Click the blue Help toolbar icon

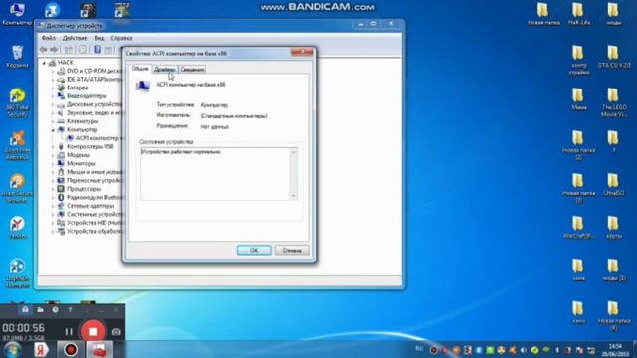[x=98, y=50]
